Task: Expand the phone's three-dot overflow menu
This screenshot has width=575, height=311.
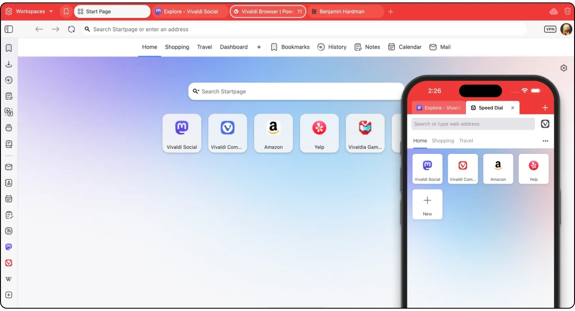Action: coord(545,141)
